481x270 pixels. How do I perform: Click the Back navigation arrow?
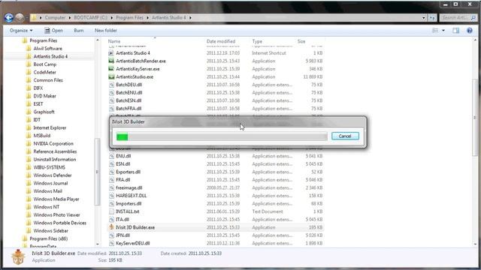click(9, 18)
